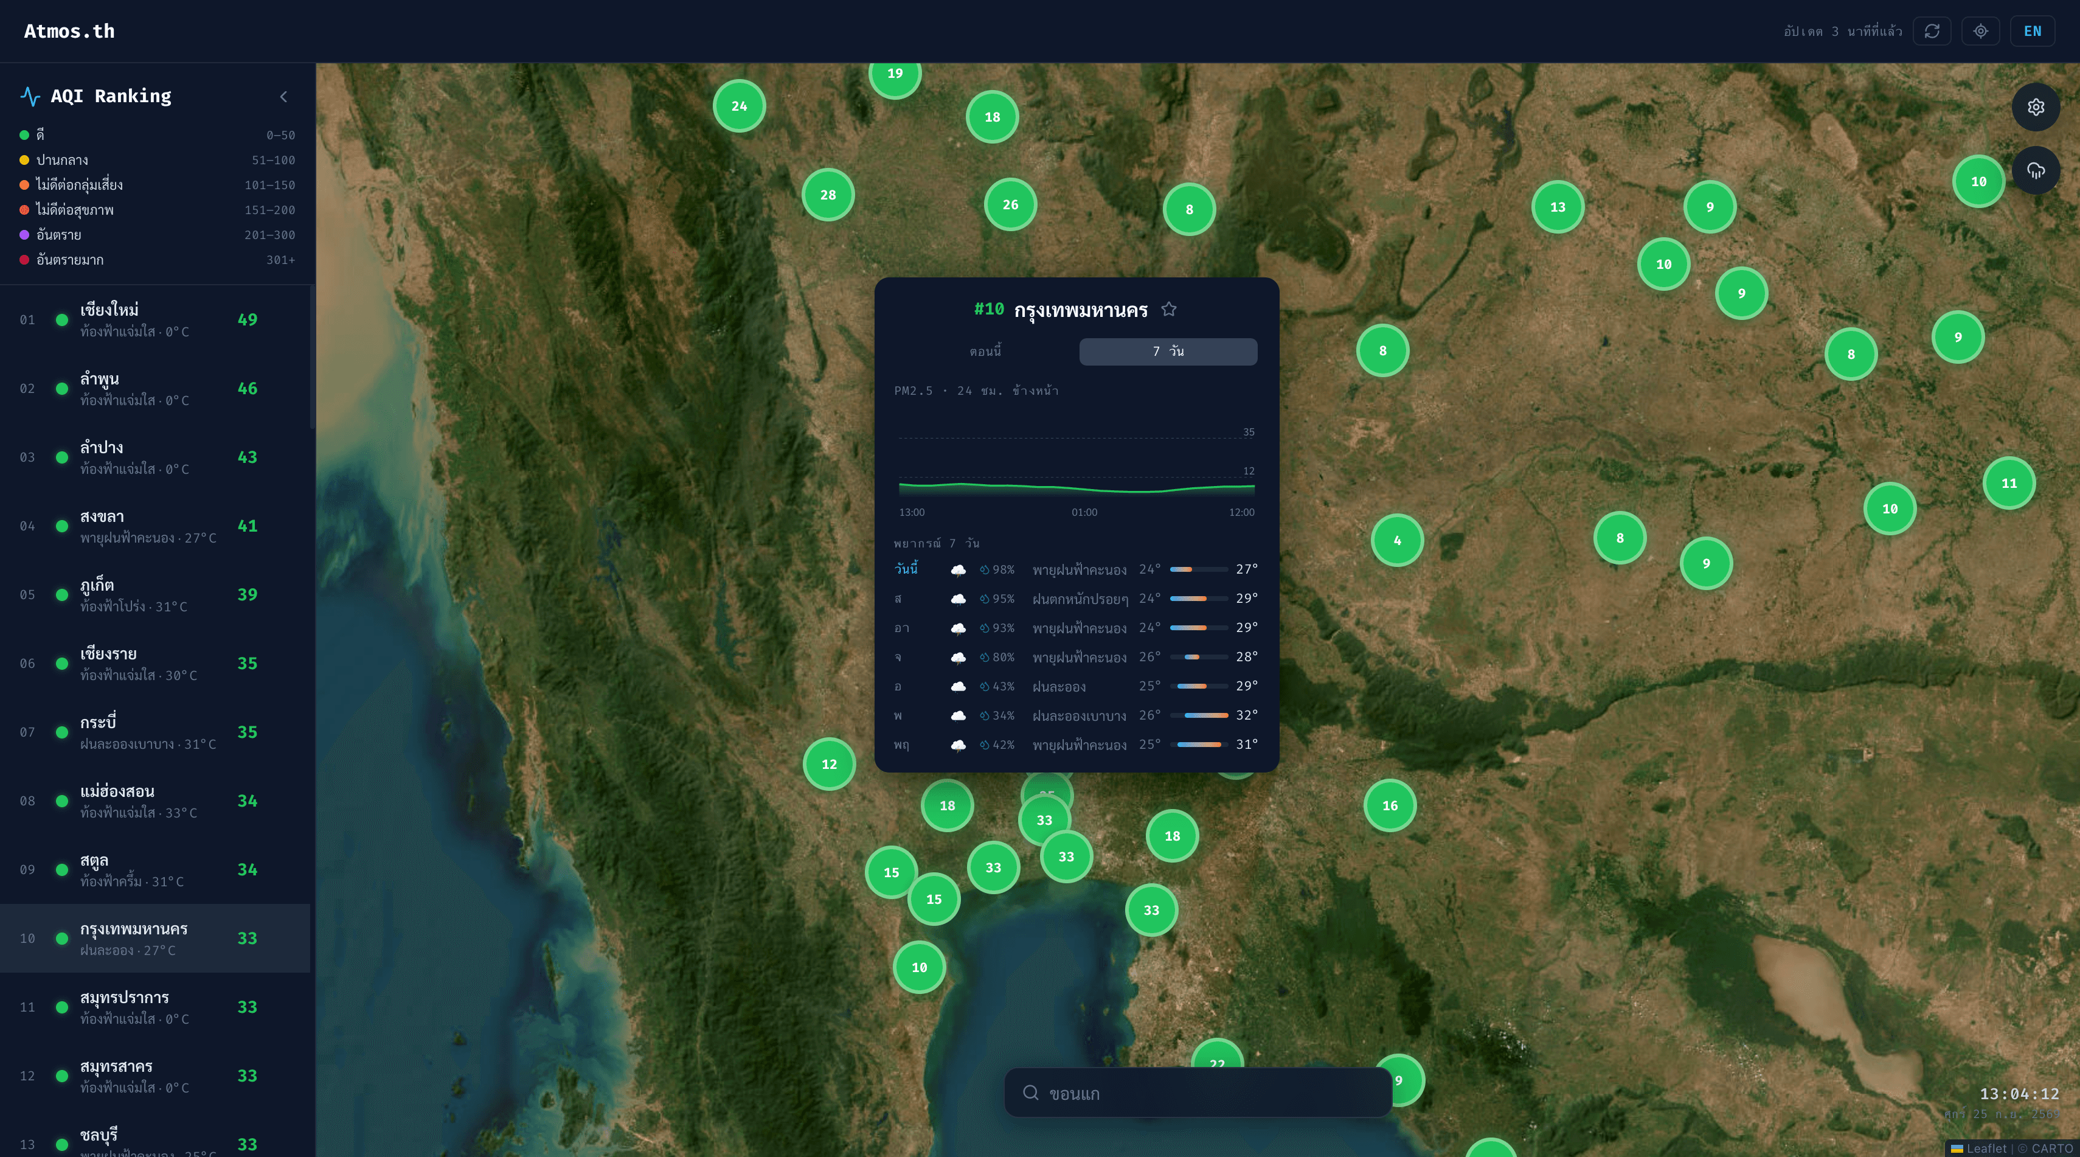Click the search magnifier icon
The width and height of the screenshot is (2080, 1157).
tap(1030, 1093)
